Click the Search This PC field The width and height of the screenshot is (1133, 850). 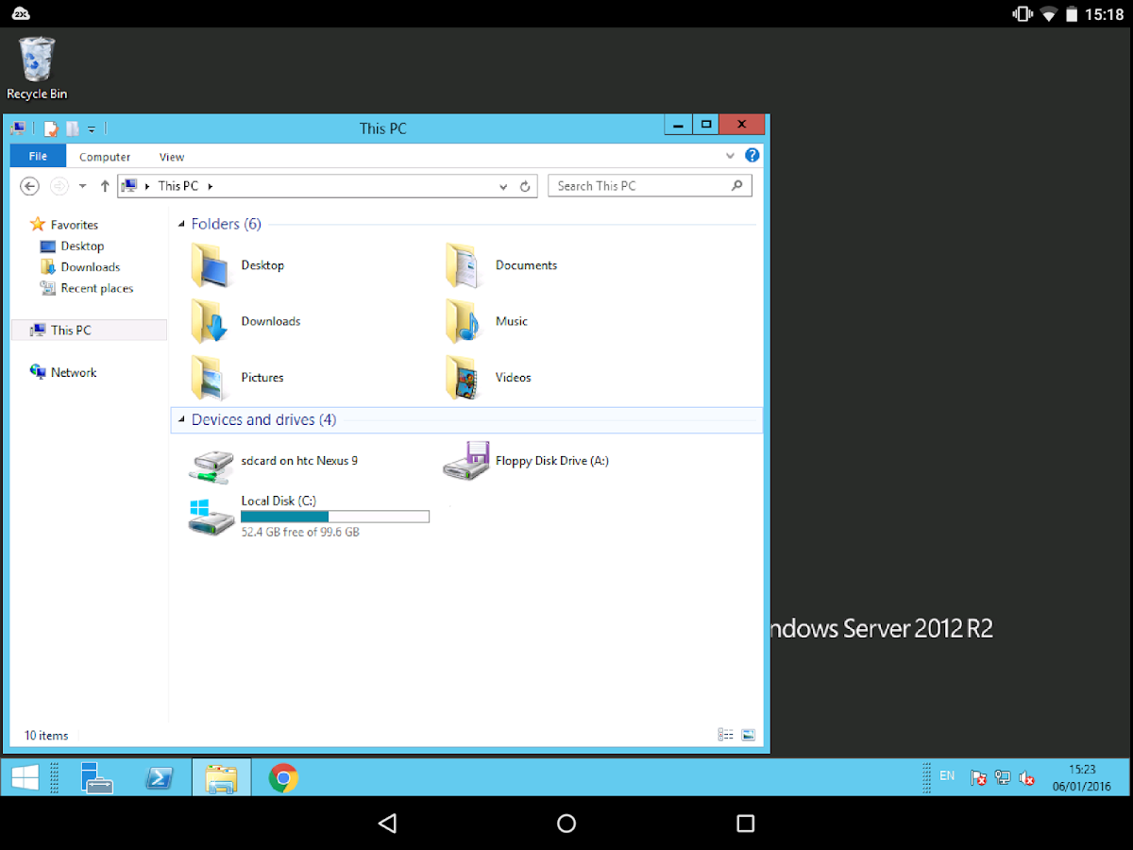[650, 186]
